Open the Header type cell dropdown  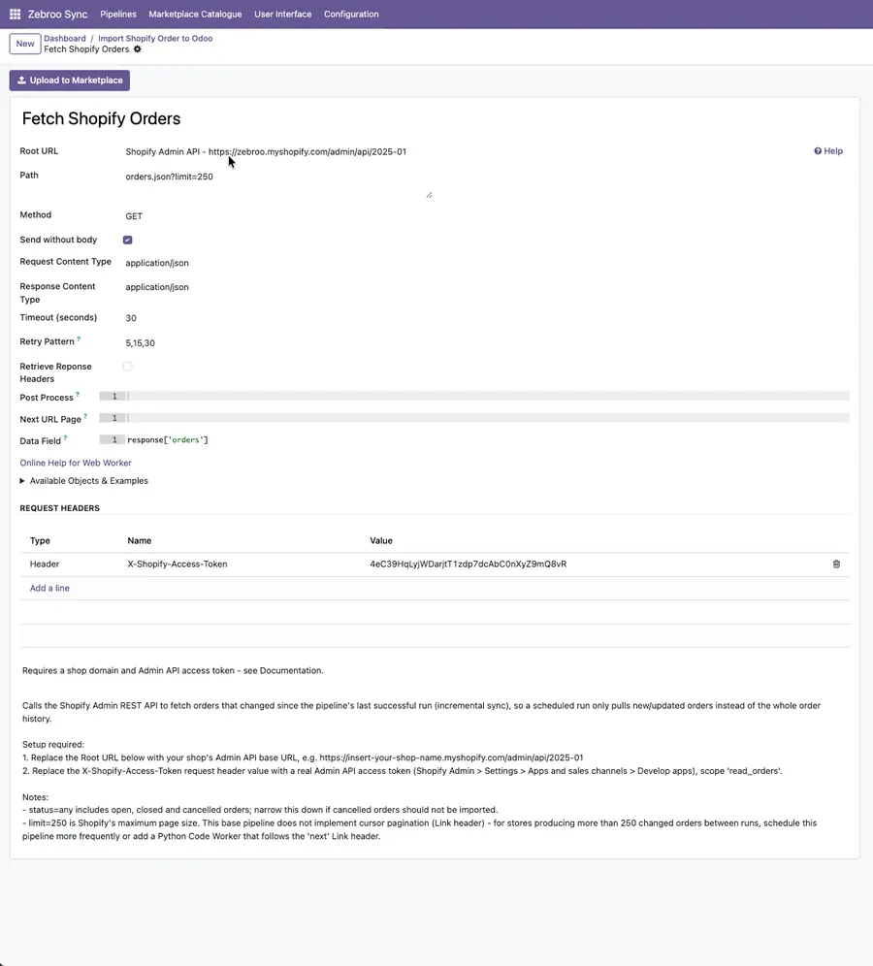[45, 563]
